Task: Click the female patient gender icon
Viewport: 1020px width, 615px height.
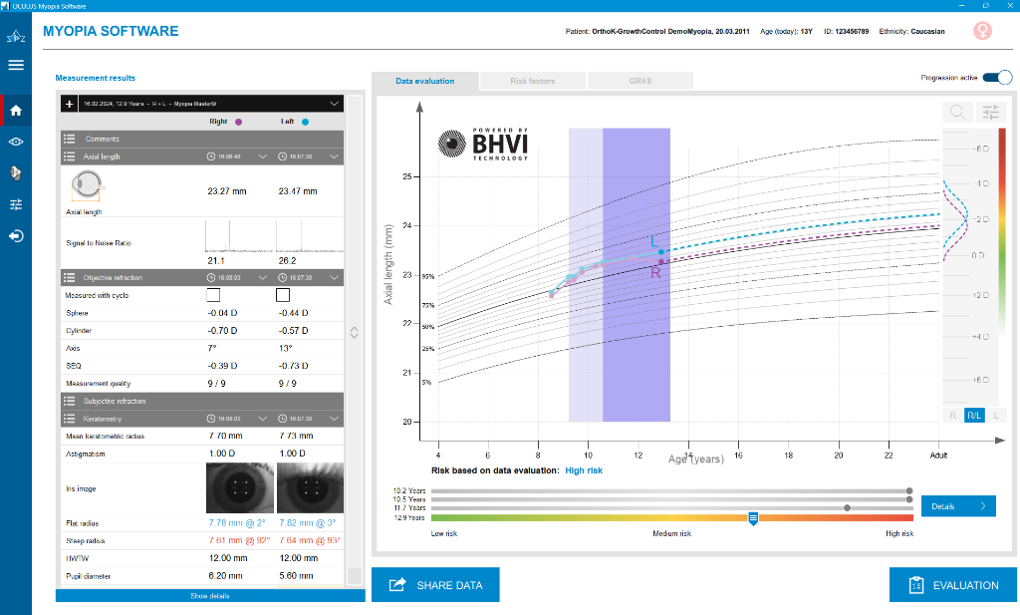Action: [x=982, y=31]
